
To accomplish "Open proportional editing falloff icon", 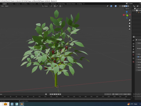I will 63,6.
